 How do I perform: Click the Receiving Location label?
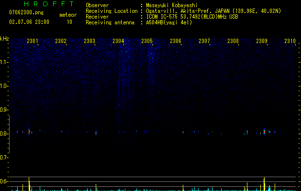(x=111, y=11)
